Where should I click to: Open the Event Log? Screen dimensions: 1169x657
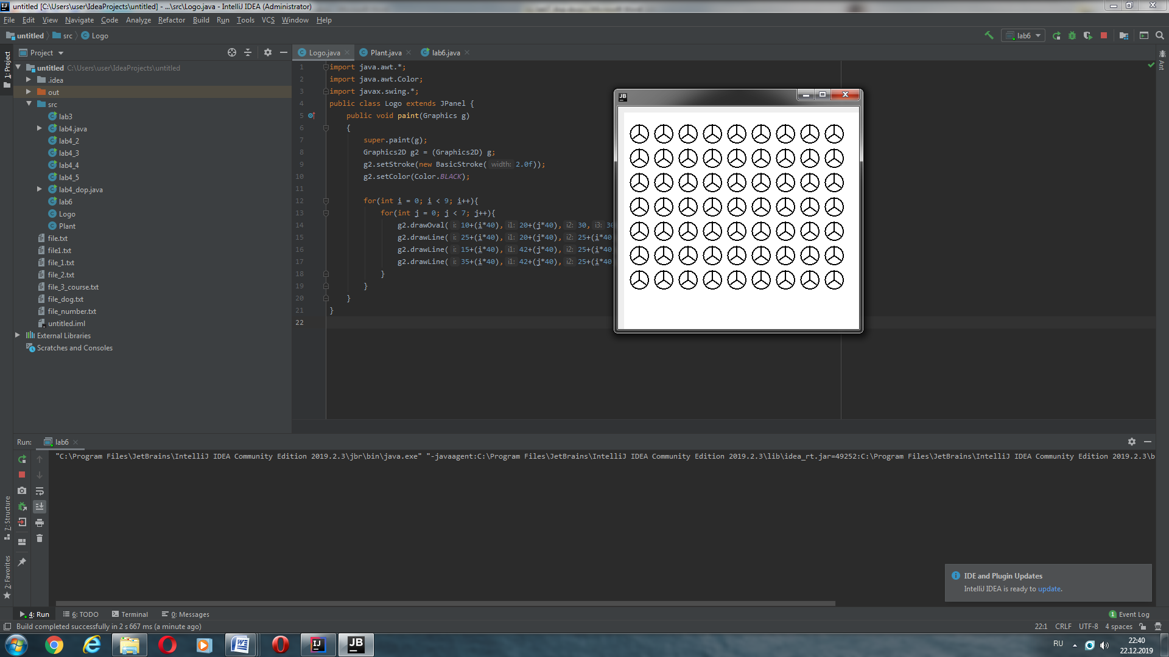coord(1129,614)
